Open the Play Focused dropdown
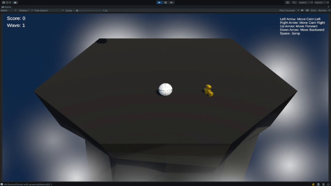Screen dimensions: 331x186 (289, 10)
